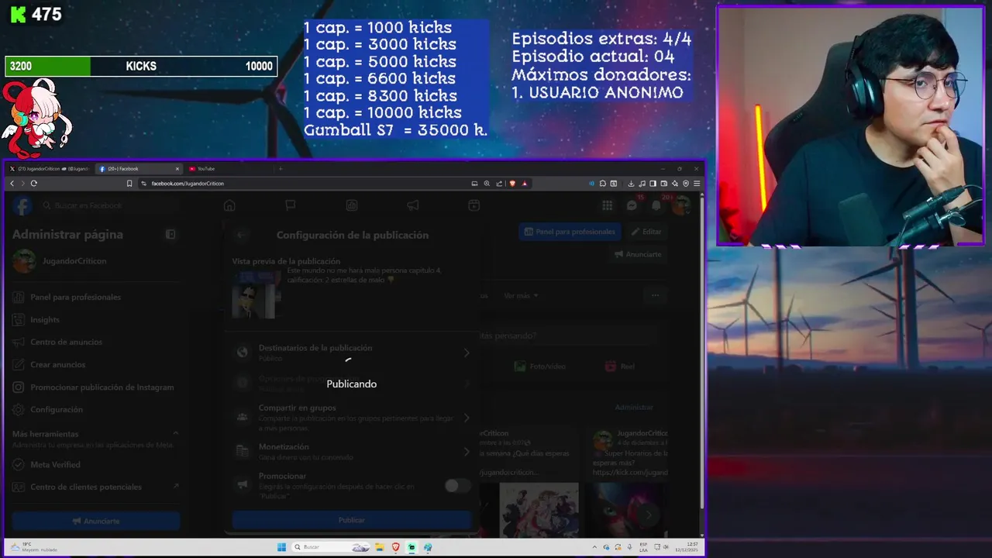Collapse the Administrar página sidebar icon
The height and width of the screenshot is (558, 992).
(170, 234)
